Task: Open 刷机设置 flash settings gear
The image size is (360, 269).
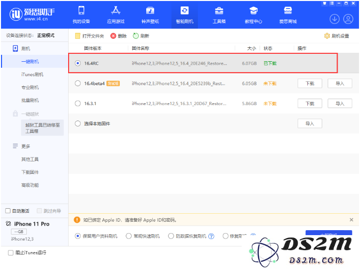Action: (327, 36)
